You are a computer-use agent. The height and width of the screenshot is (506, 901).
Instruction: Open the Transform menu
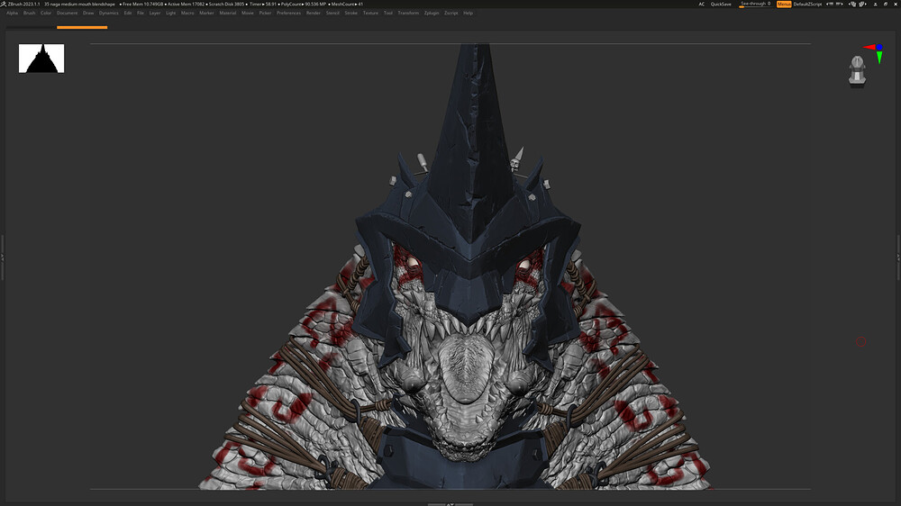pyautogui.click(x=408, y=14)
